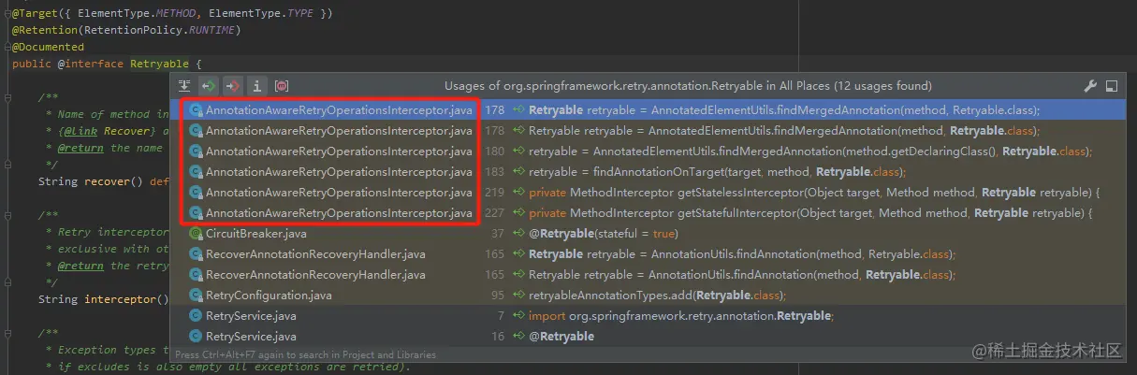Click the @Target annotation line in editor
This screenshot has height=375, width=1137.
click(x=172, y=13)
